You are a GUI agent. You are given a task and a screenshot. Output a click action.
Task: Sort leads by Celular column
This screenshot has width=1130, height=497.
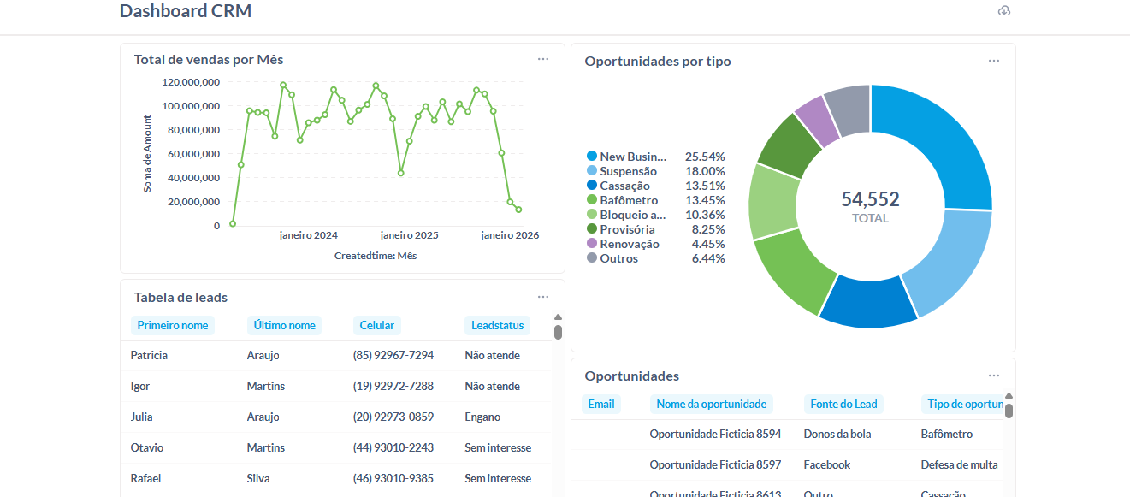(x=377, y=325)
